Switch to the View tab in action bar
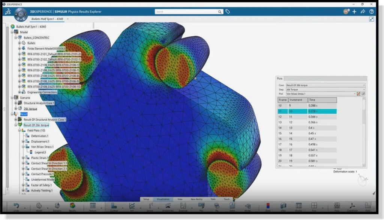The width and height of the screenshot is (384, 220). [x=180, y=199]
